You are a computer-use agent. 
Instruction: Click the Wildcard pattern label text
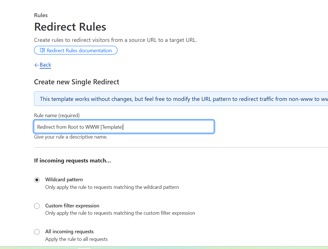pyautogui.click(x=64, y=180)
